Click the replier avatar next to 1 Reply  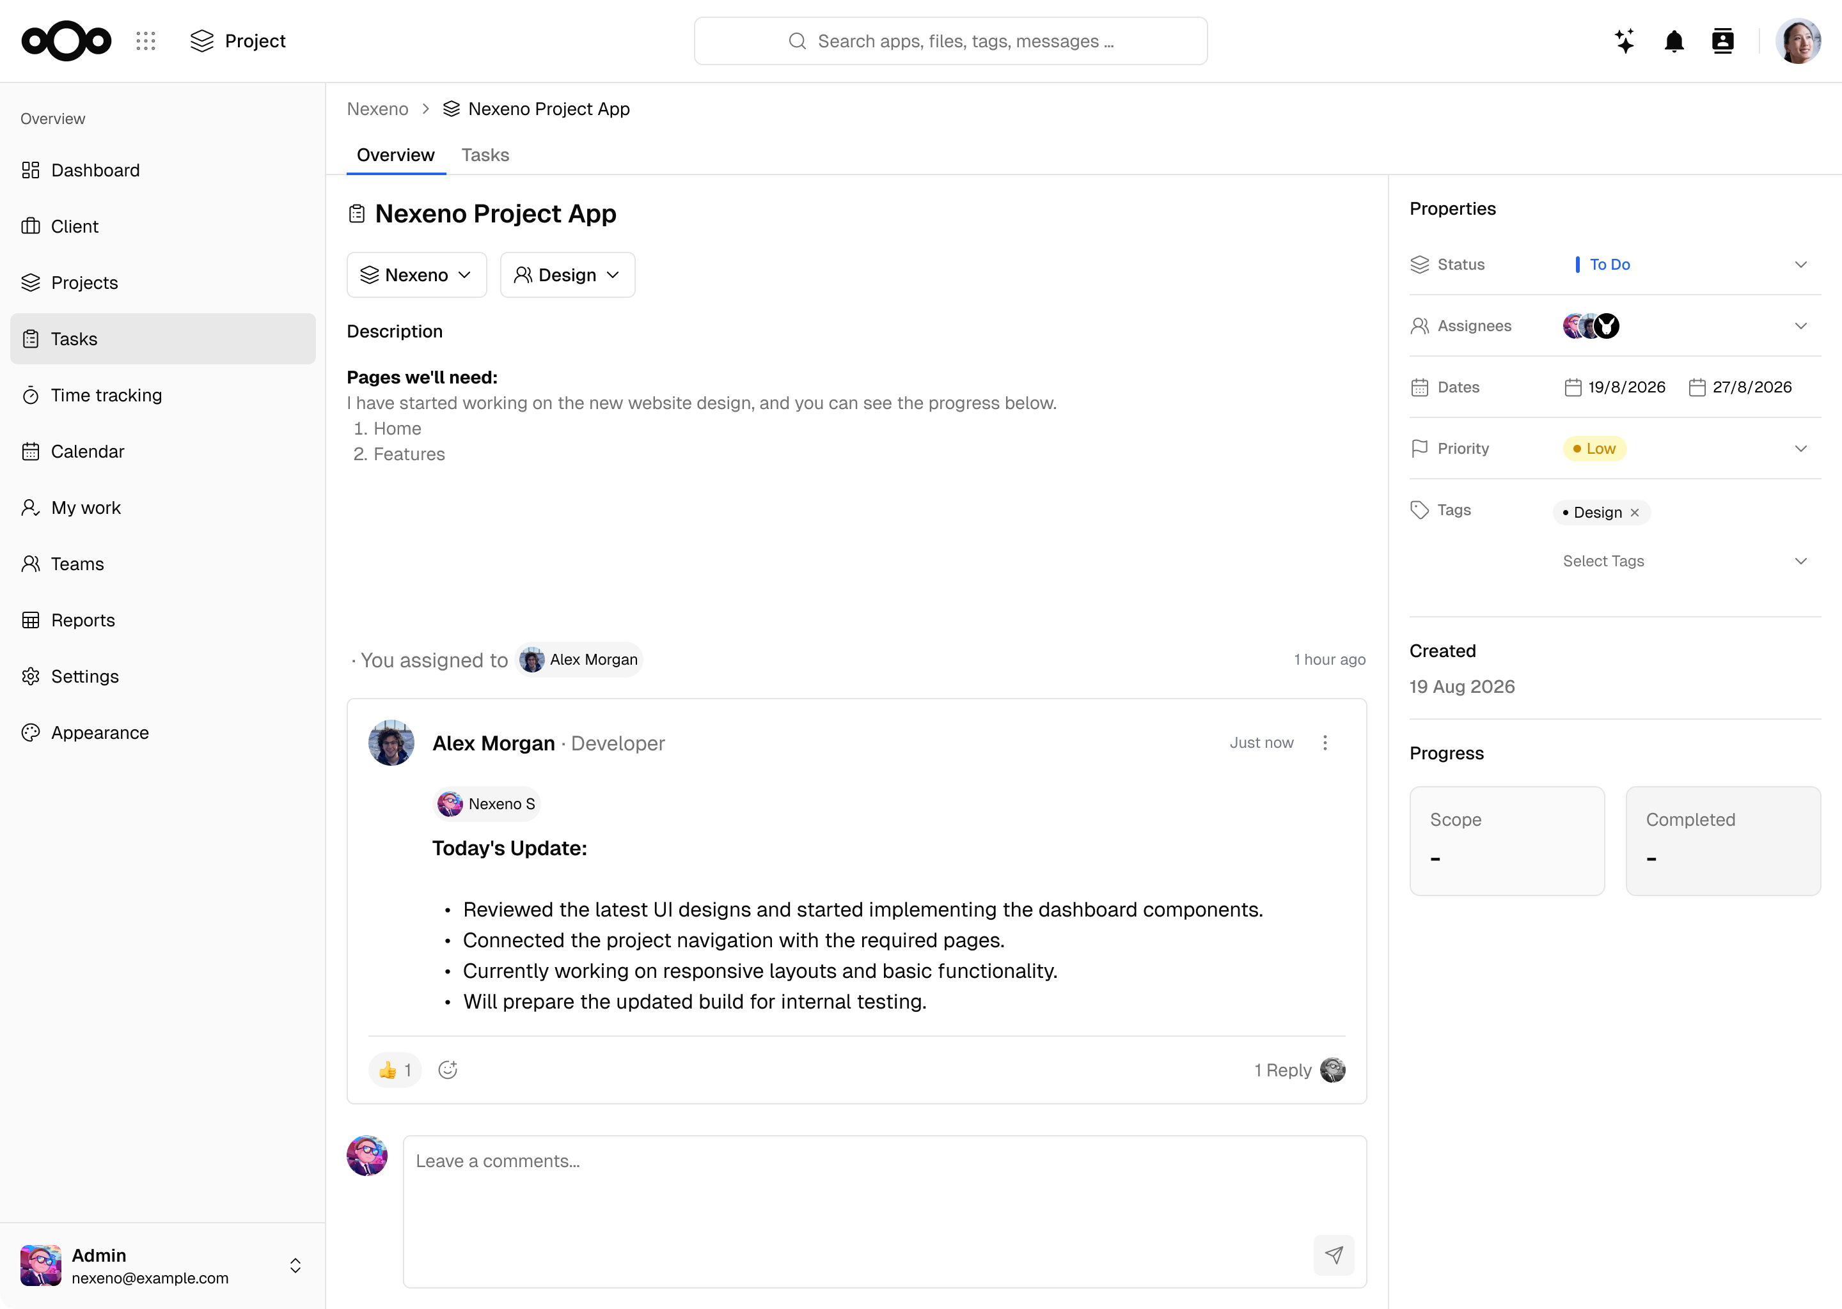click(1332, 1069)
